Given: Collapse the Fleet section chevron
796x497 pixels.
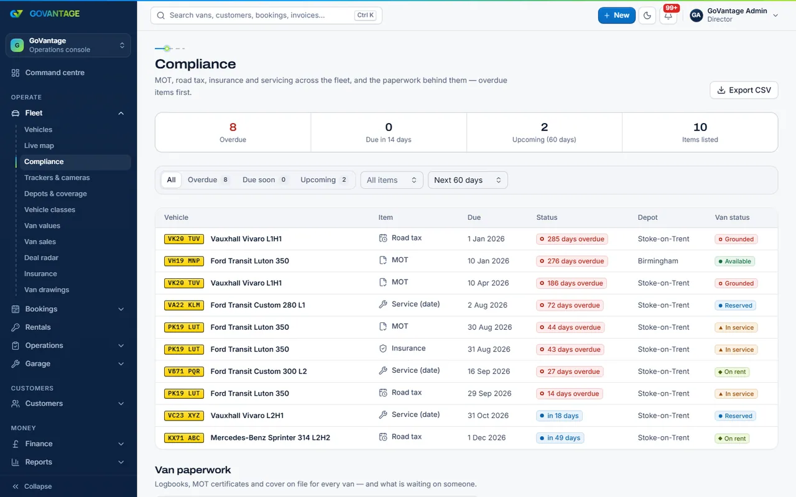Looking at the screenshot, I should pyautogui.click(x=121, y=113).
